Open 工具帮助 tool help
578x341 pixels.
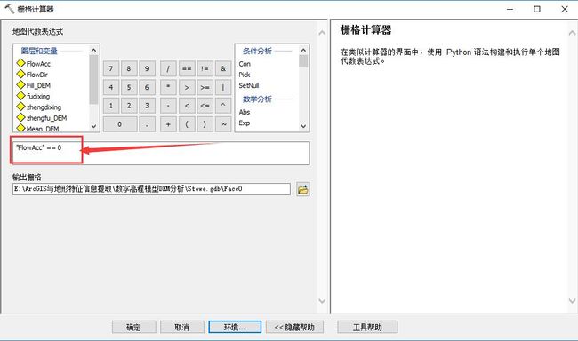coord(367,327)
